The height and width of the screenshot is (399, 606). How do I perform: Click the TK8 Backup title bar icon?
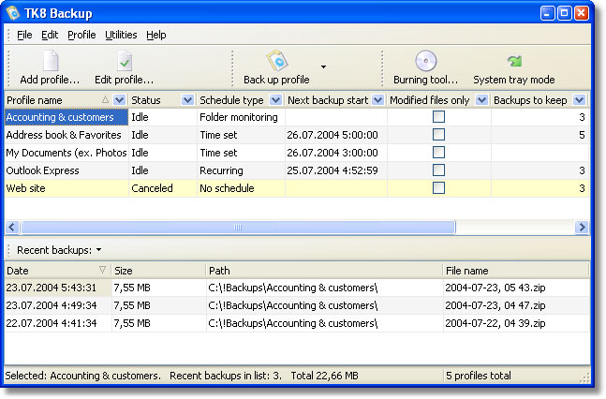(x=13, y=13)
